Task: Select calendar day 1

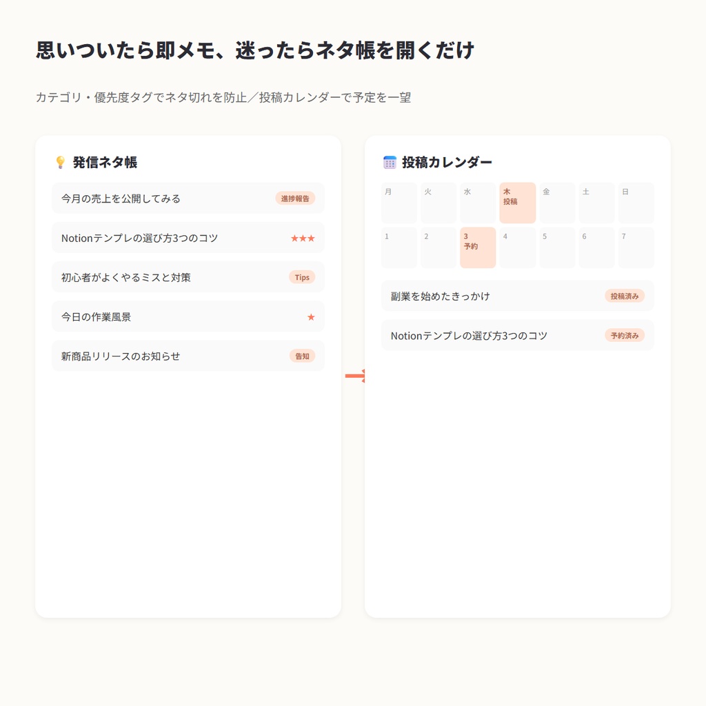Action: (x=399, y=248)
